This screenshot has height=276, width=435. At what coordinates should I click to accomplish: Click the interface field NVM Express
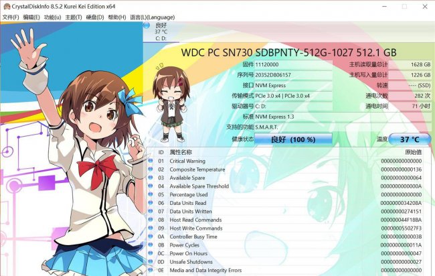(293, 85)
